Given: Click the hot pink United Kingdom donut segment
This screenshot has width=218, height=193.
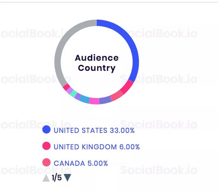Looking at the screenshot, I should click(x=128, y=87).
